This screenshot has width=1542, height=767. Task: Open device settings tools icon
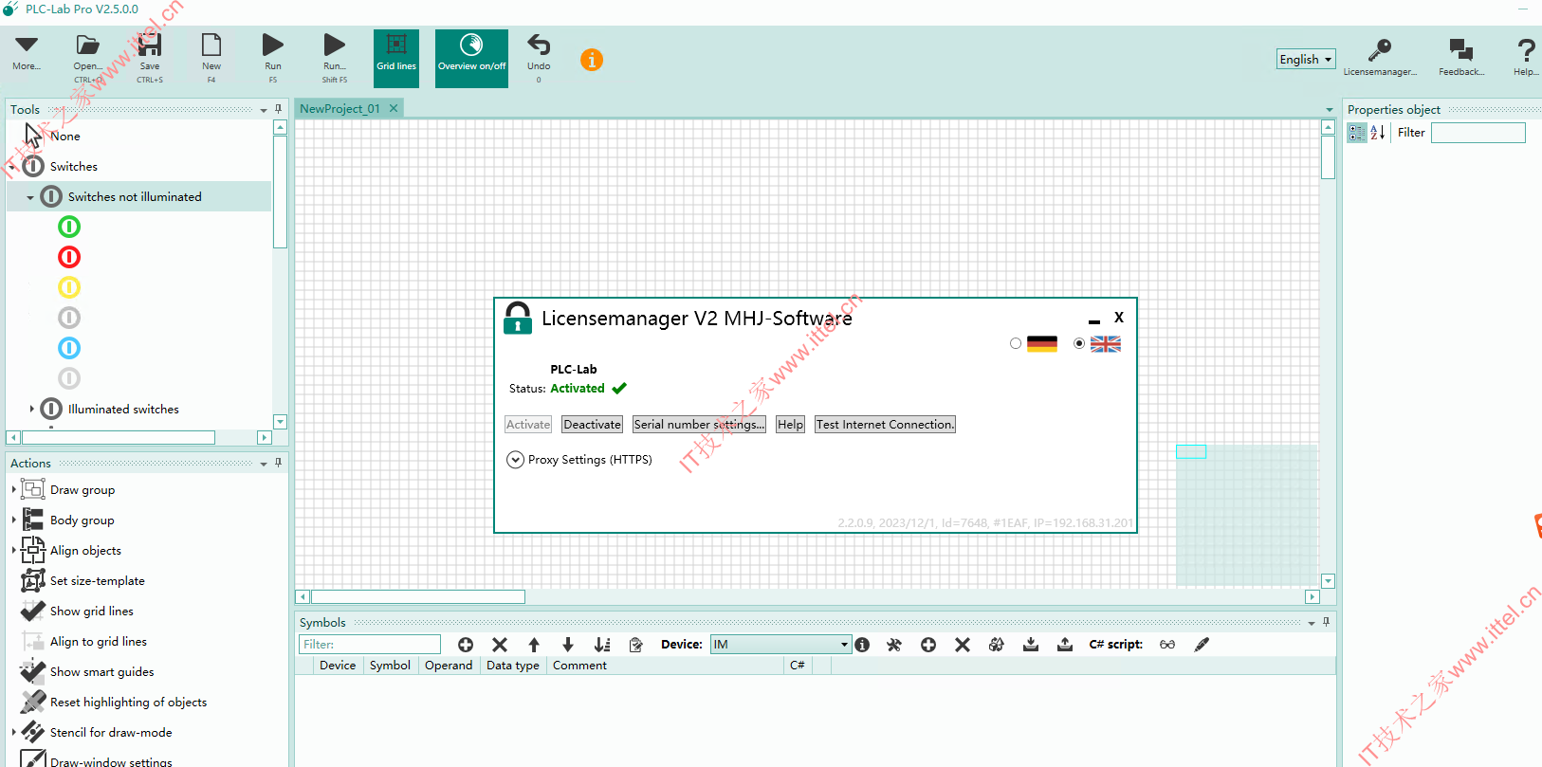point(894,645)
